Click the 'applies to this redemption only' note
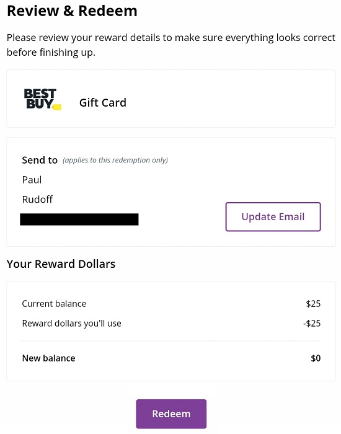 pos(115,160)
